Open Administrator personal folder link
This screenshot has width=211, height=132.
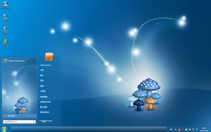pyautogui.click(x=45, y=65)
